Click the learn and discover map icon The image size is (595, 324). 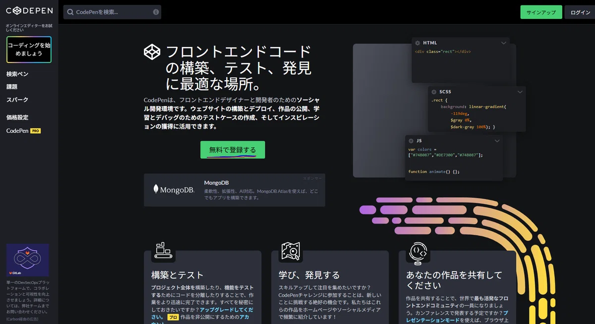(291, 251)
